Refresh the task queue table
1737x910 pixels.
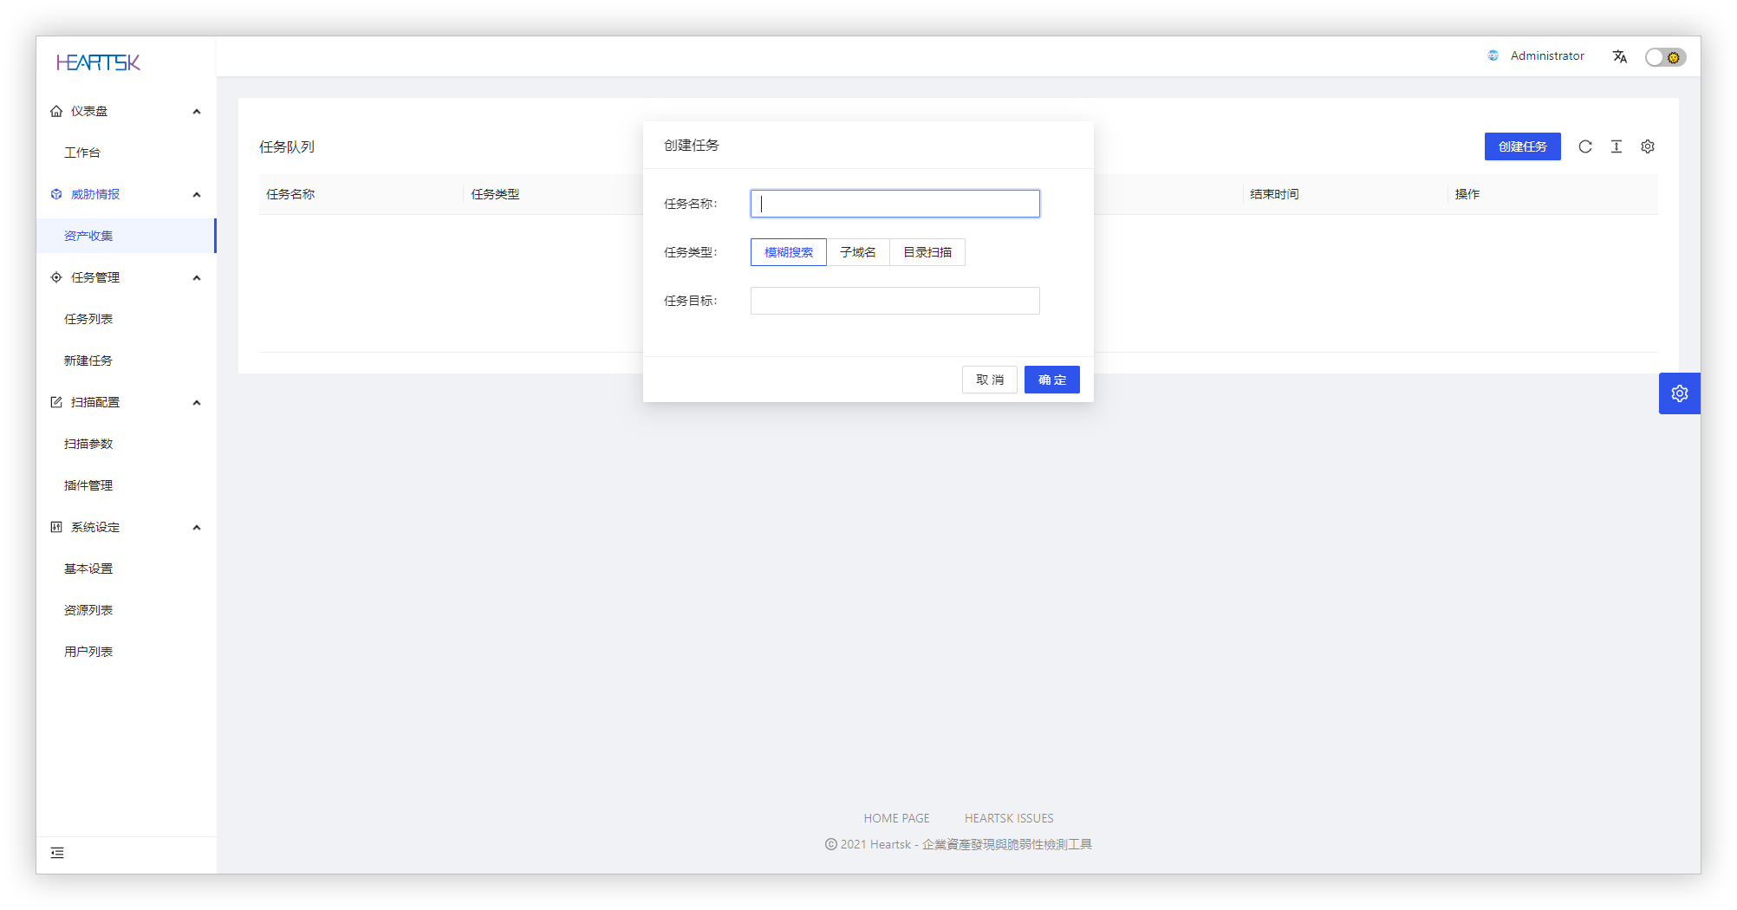click(1585, 146)
